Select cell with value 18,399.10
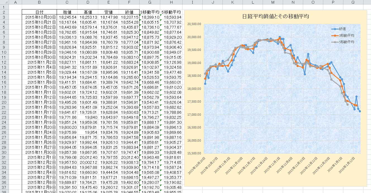The width and height of the screenshot is (371, 193). pyautogui.click(x=150, y=17)
